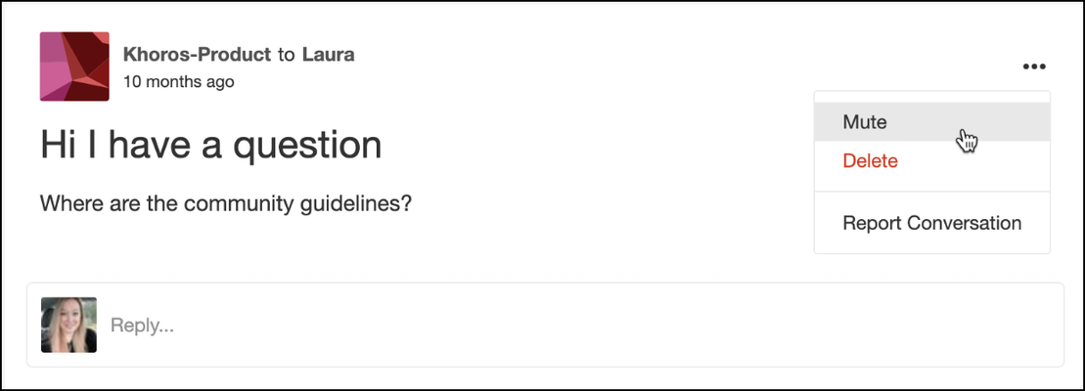Screen dimensions: 1085x391
Task: Report this conversation to moderators
Action: [932, 223]
